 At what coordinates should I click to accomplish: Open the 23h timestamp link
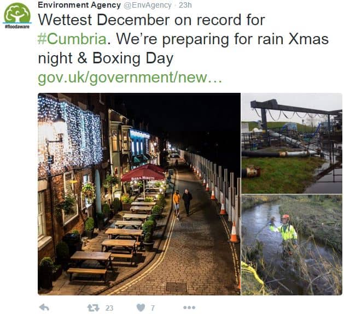coord(185,5)
